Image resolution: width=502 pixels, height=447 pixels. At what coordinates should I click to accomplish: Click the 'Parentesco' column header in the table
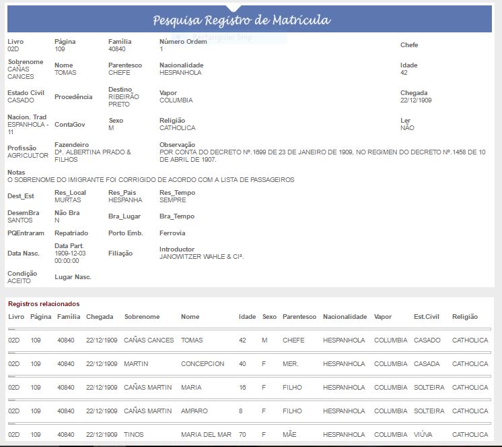click(x=299, y=317)
